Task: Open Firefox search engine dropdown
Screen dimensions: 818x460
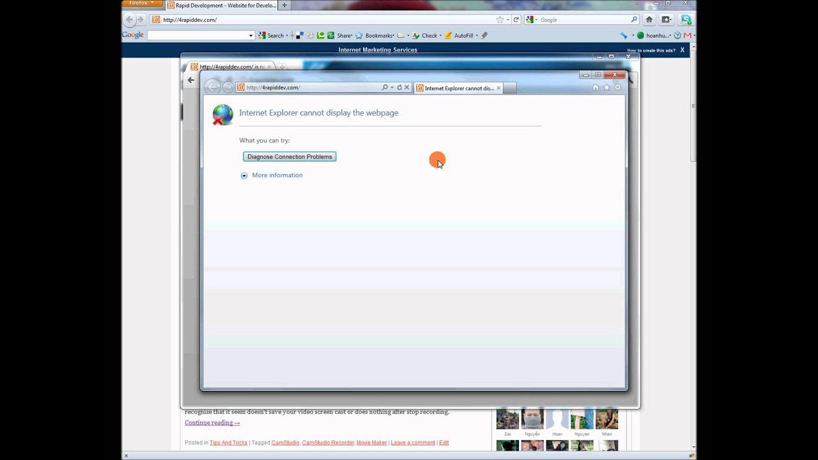Action: [x=531, y=20]
